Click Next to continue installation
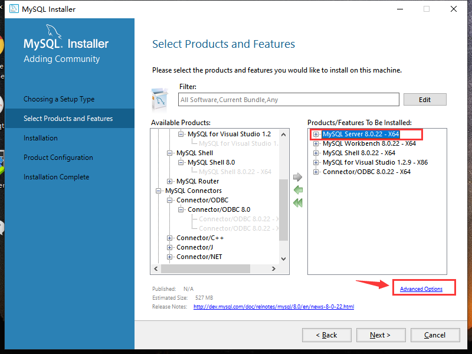Viewport: 472px width, 354px height. 381,335
